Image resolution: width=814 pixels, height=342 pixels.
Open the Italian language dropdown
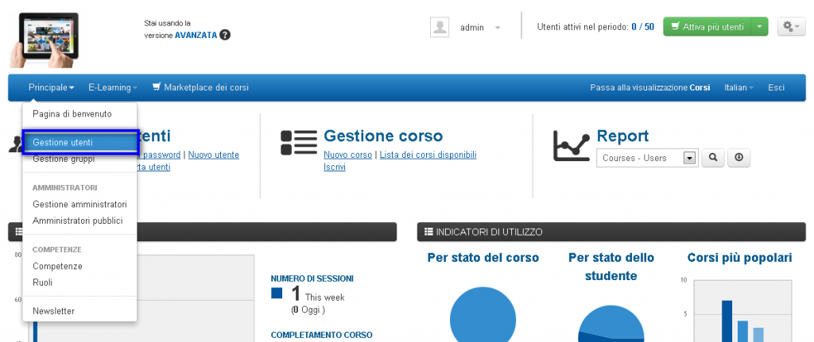(738, 87)
